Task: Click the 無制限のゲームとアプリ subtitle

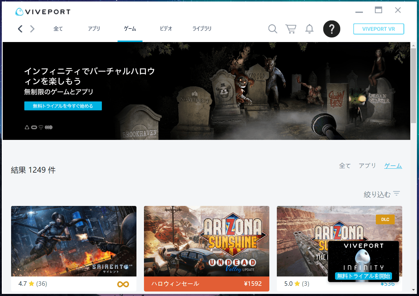Action: point(59,92)
